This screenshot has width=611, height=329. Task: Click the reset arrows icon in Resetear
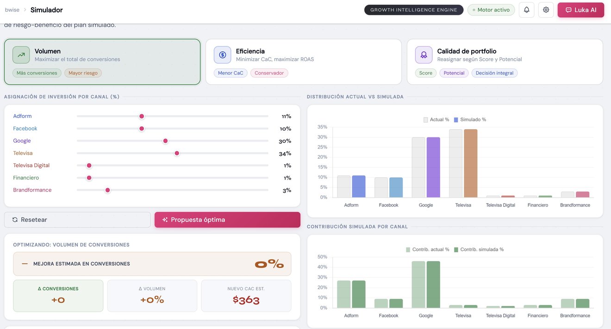(x=15, y=220)
